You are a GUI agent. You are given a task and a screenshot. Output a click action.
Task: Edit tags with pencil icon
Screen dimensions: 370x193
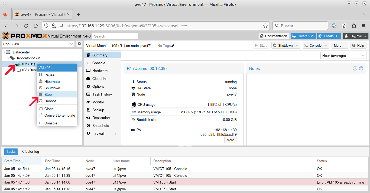point(173,46)
